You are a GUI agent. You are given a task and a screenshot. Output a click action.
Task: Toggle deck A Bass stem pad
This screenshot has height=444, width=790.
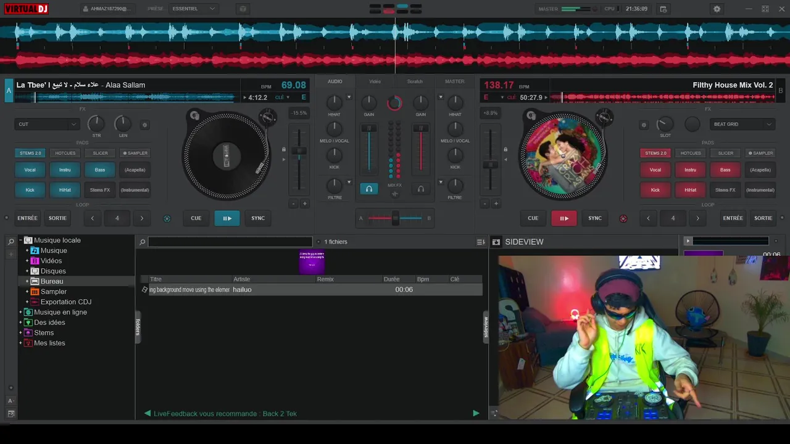[x=100, y=170]
